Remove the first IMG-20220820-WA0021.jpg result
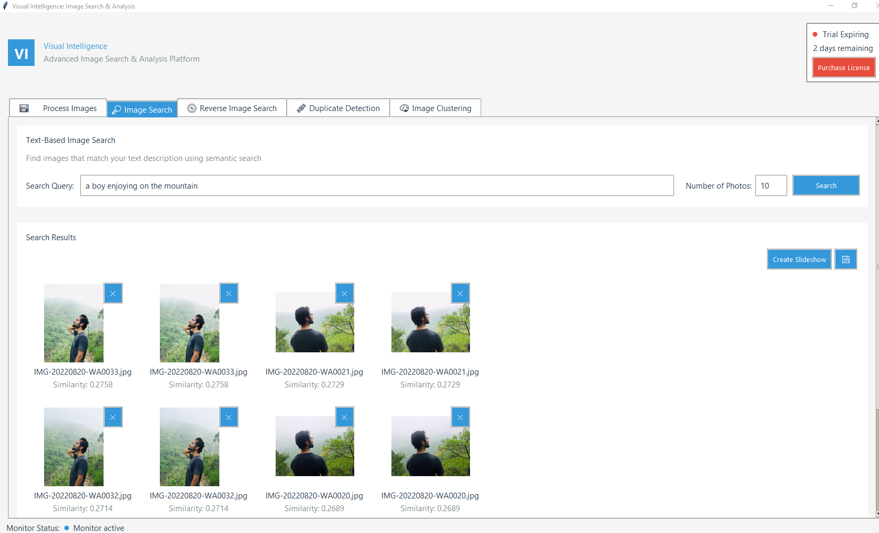Image resolution: width=879 pixels, height=533 pixels. (x=345, y=293)
